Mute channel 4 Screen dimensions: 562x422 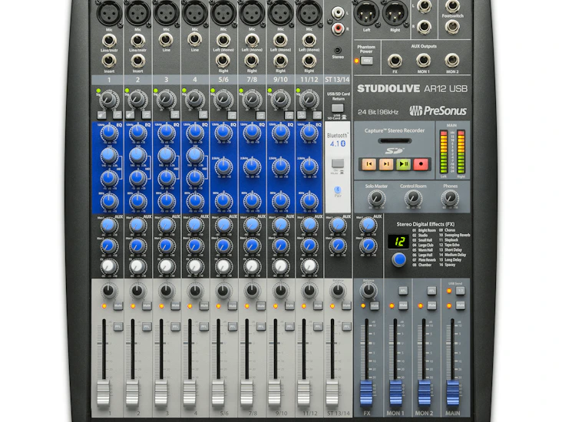click(x=204, y=306)
